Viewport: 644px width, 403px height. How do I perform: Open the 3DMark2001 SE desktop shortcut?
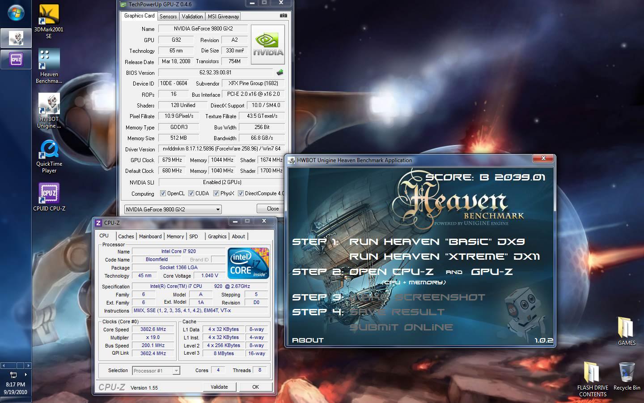pos(49,21)
